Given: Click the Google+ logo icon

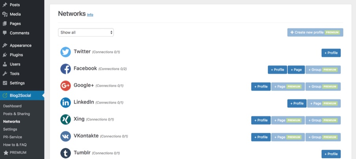Looking at the screenshot, I should tap(65, 86).
